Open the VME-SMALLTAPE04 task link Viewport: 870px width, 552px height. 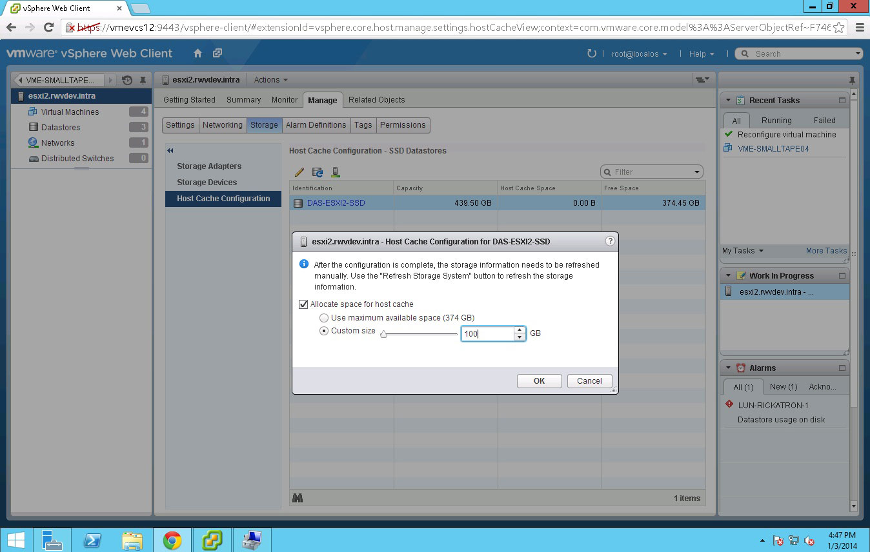click(773, 149)
